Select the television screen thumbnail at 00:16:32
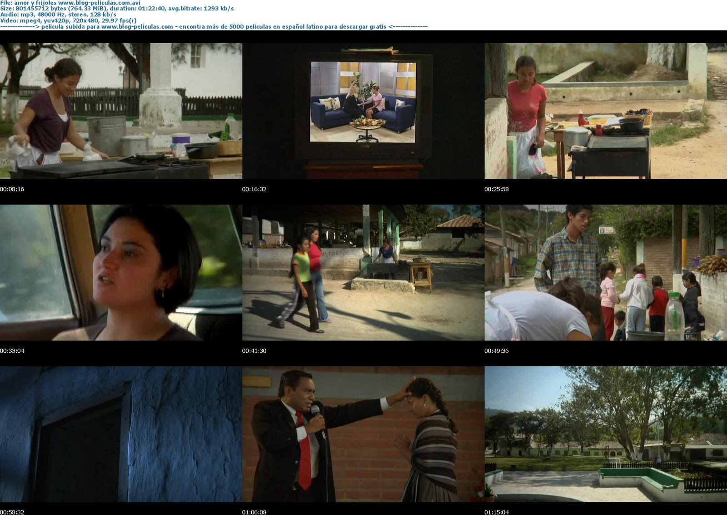The image size is (727, 515). tap(363, 111)
